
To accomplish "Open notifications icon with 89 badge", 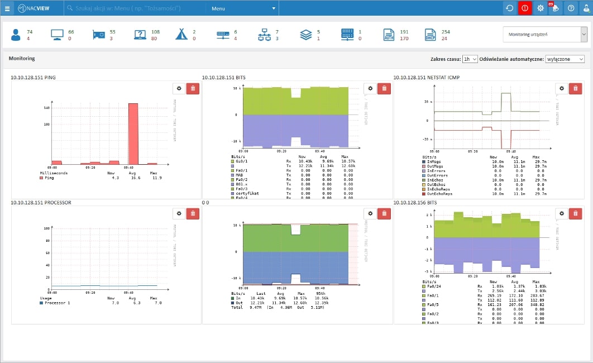I will point(555,8).
